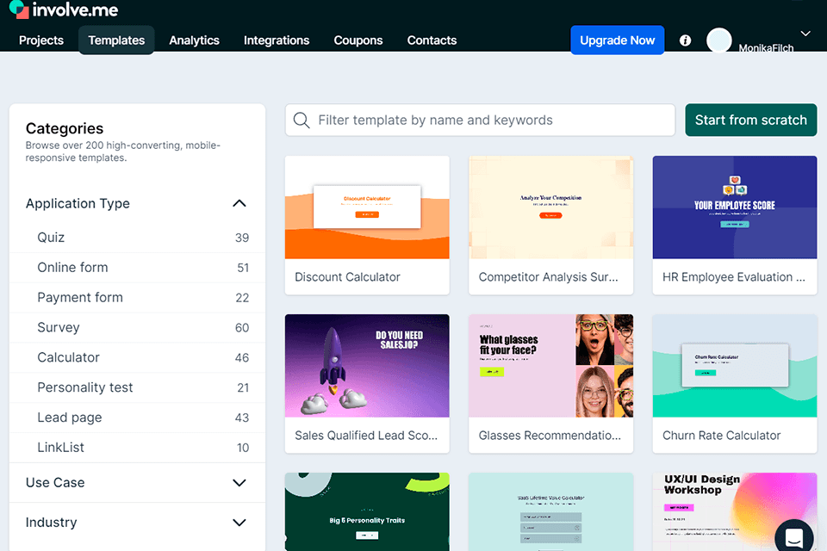
Task: Click the involve.me logo
Action: point(64,9)
